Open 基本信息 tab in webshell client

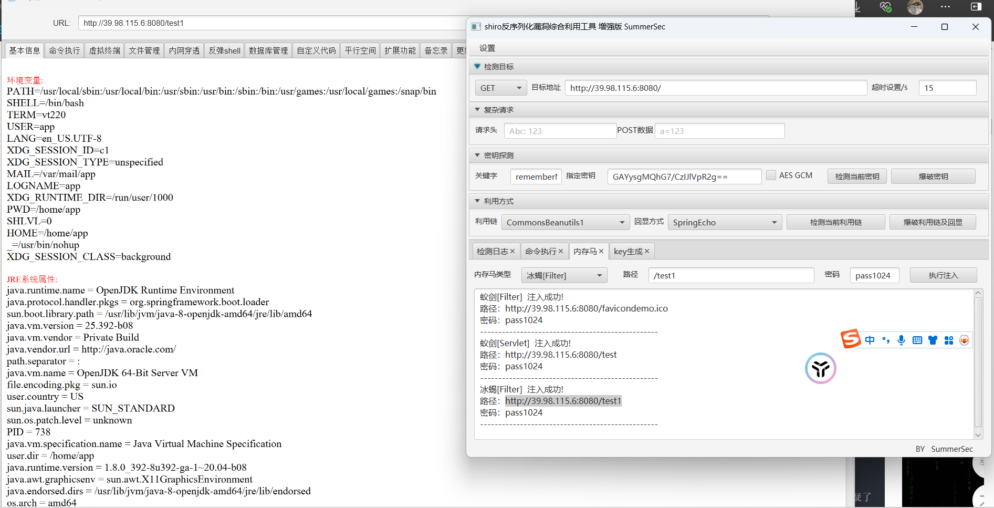(x=25, y=50)
